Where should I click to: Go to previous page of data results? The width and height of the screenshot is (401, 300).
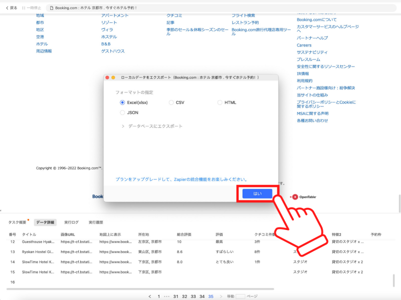click(150, 296)
